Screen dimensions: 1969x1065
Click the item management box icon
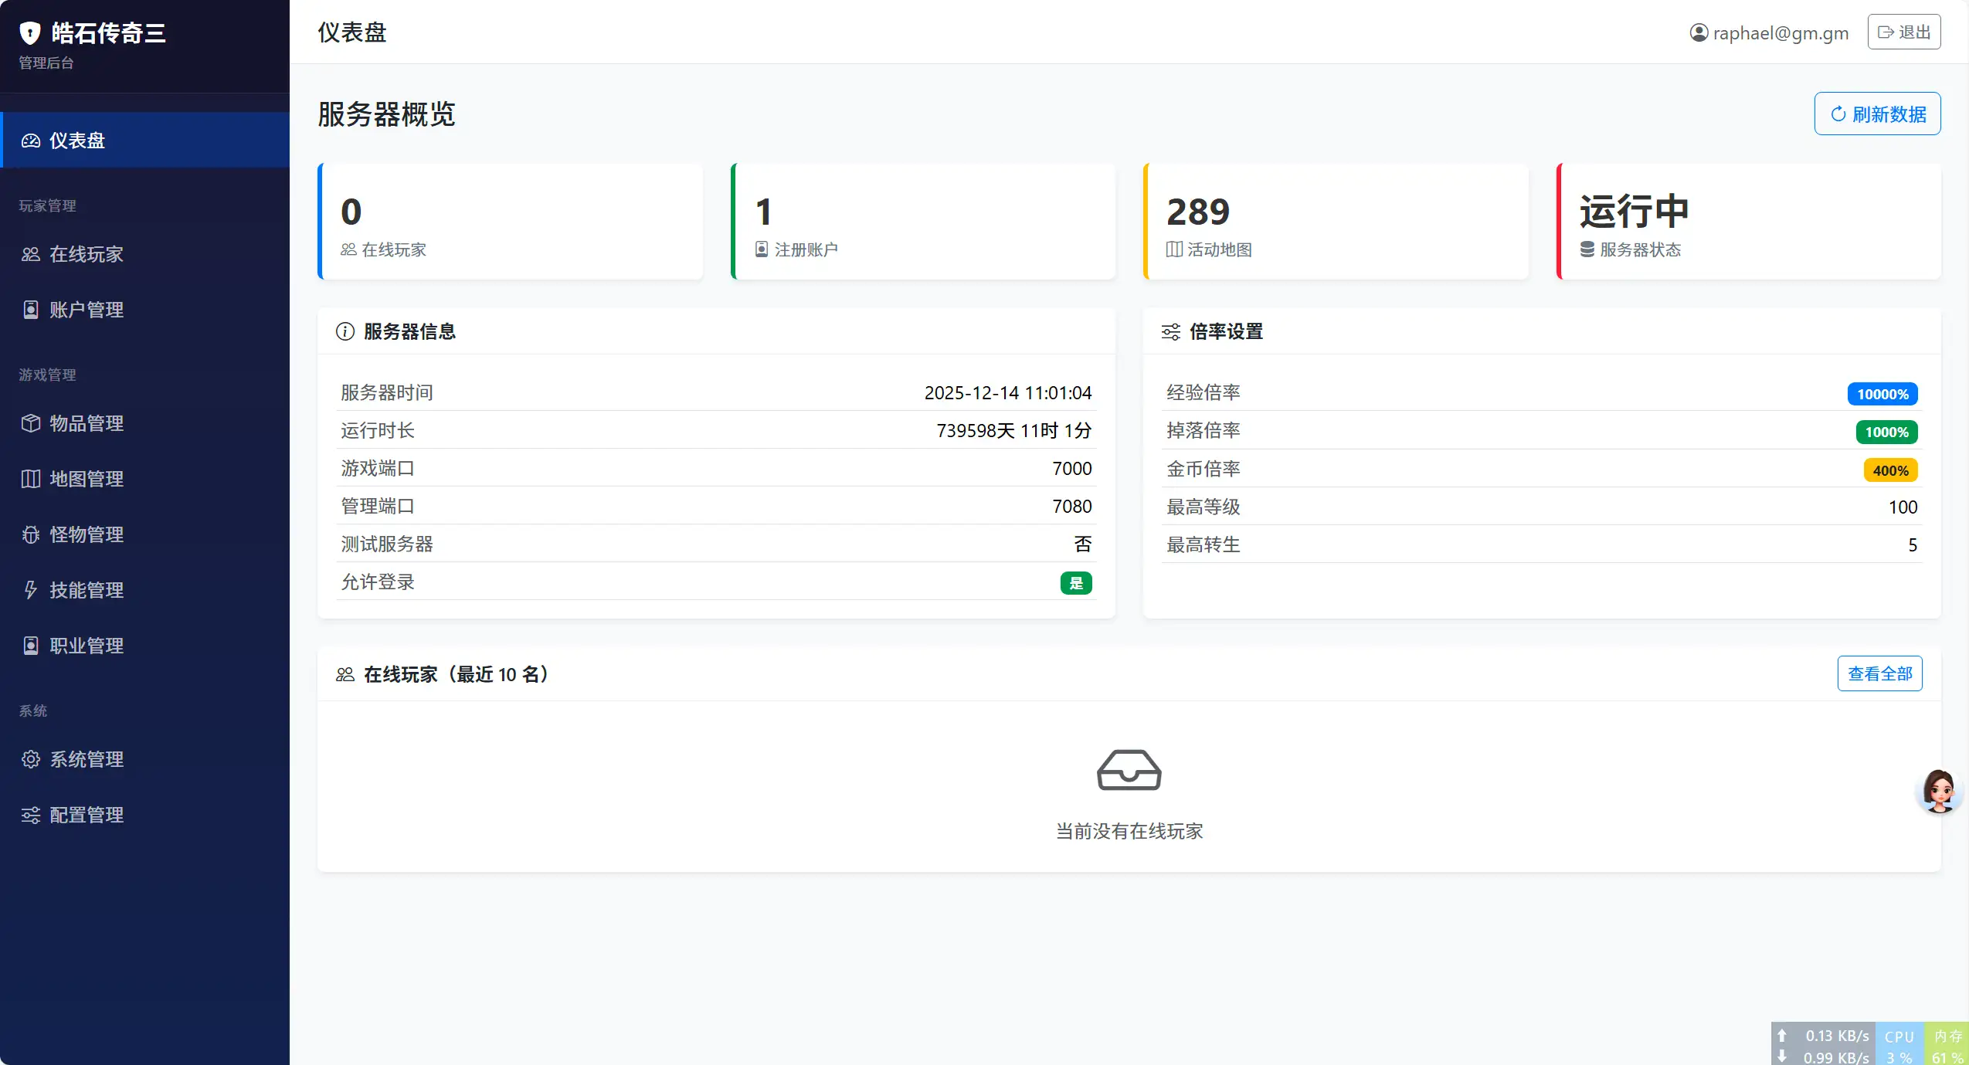pyautogui.click(x=31, y=423)
